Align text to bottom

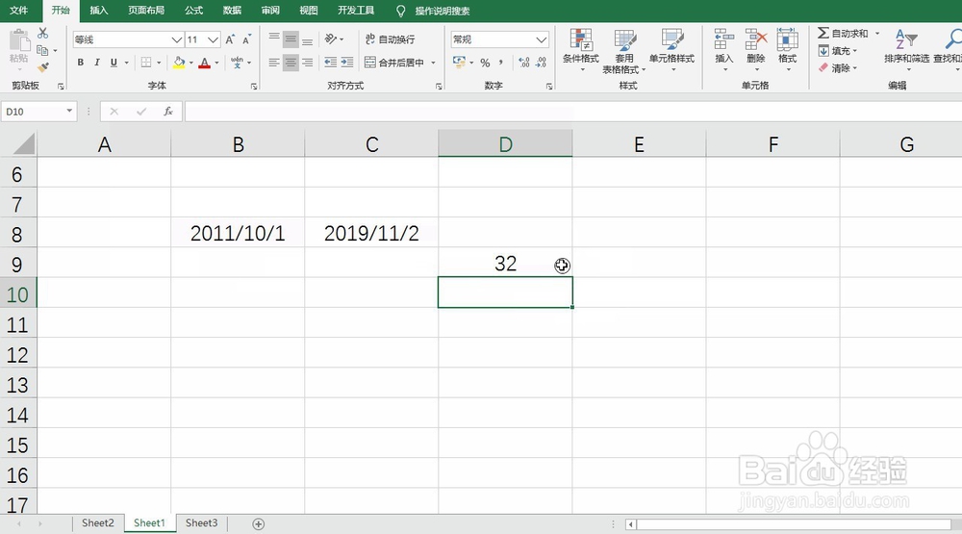(308, 39)
